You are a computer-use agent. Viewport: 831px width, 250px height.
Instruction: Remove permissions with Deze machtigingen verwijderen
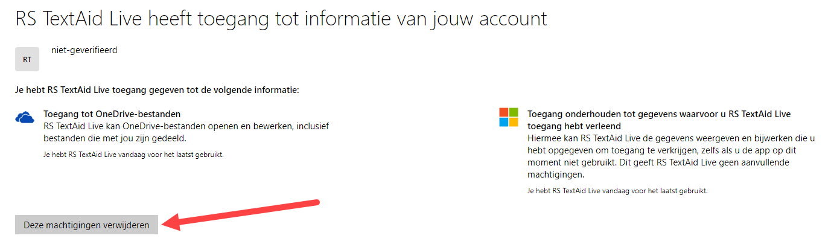(86, 225)
